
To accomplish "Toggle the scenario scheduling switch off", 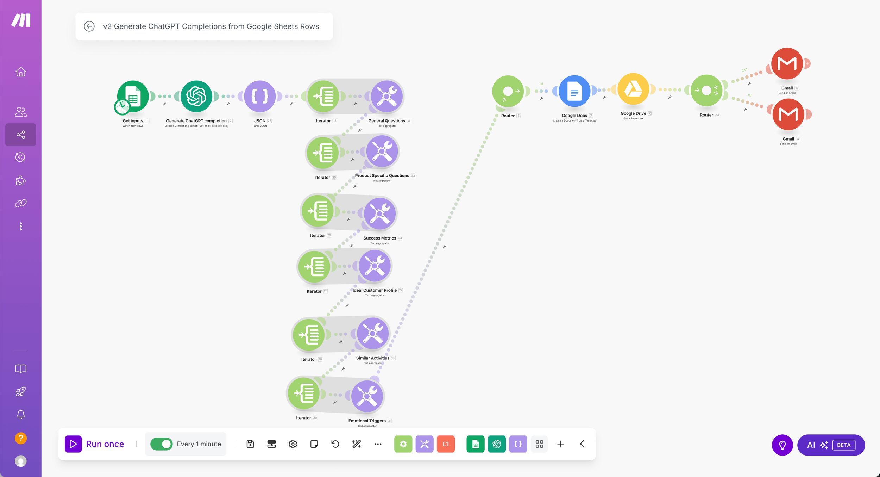I will pyautogui.click(x=162, y=444).
